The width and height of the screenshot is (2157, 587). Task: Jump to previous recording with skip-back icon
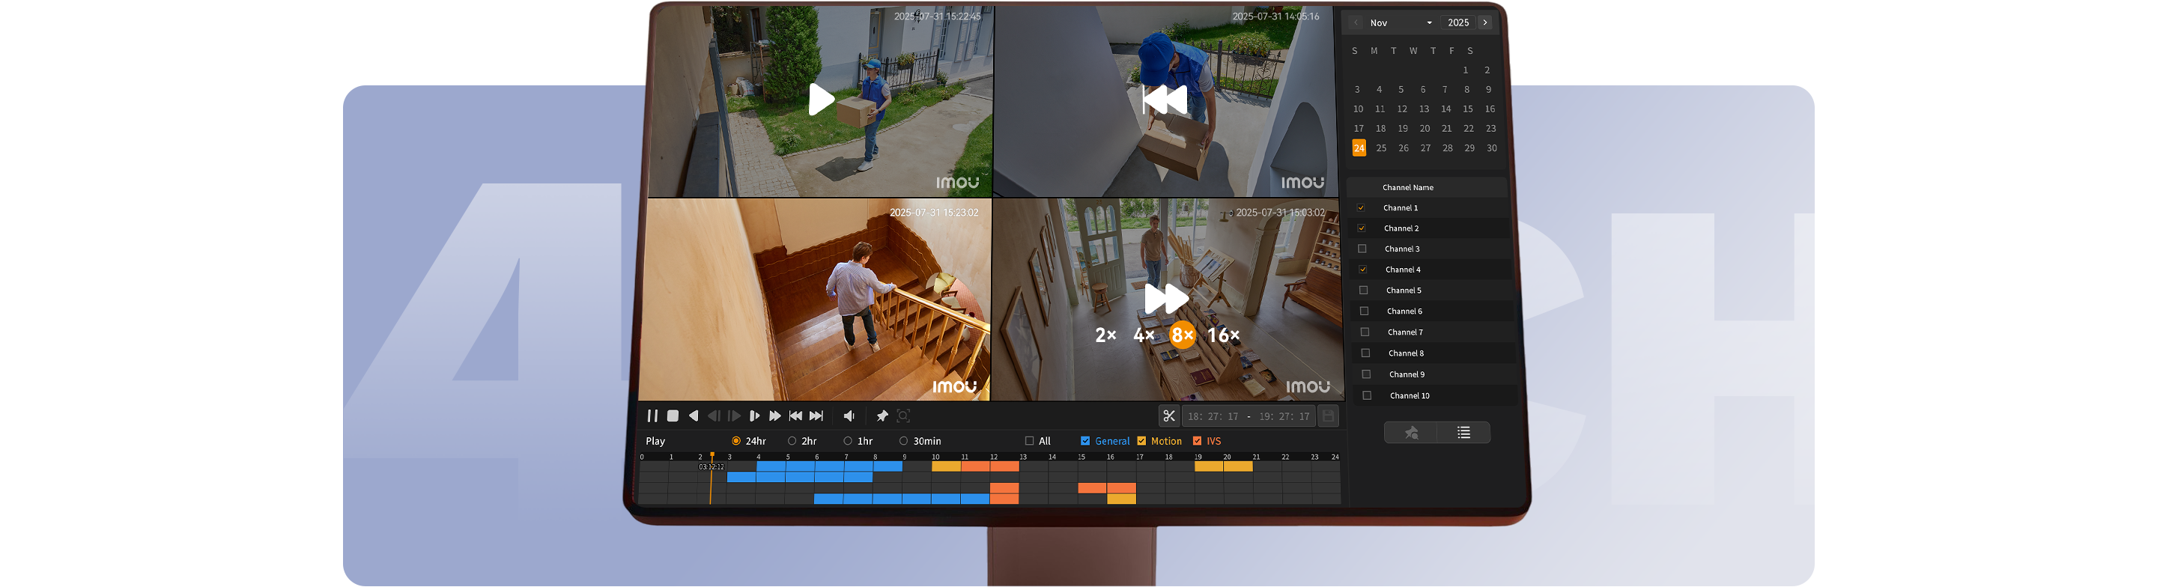click(x=795, y=416)
